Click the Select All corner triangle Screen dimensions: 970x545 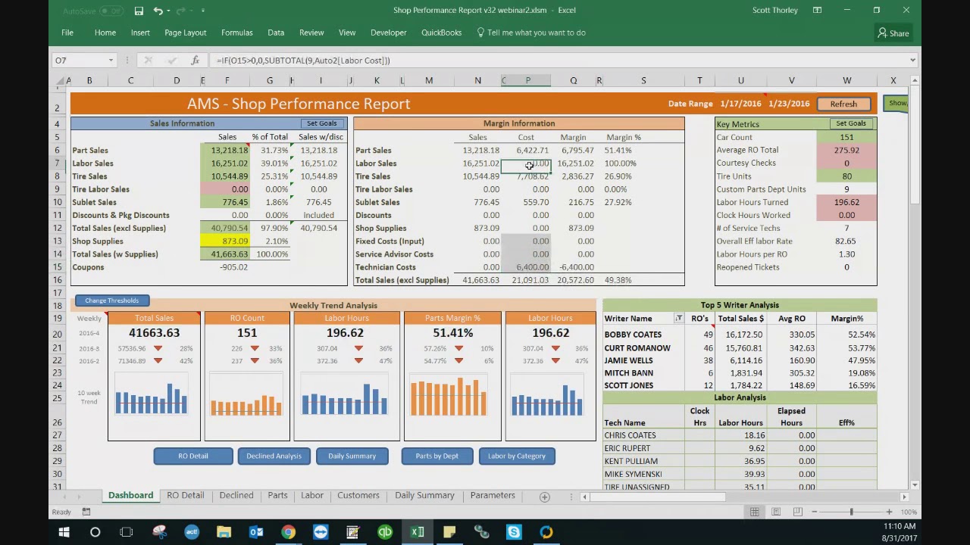point(58,81)
